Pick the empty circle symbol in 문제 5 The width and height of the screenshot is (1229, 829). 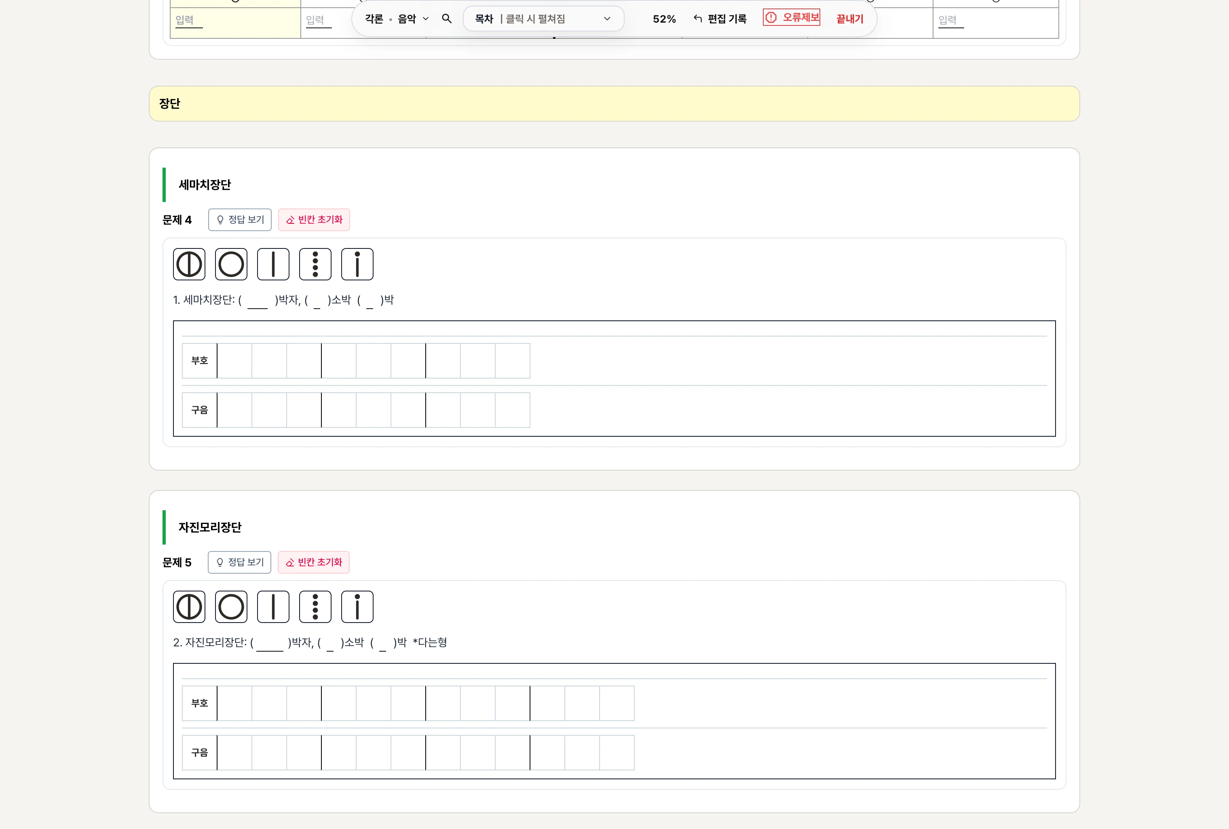coord(231,606)
